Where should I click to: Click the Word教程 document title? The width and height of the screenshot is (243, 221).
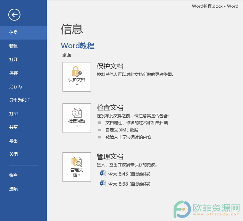pyautogui.click(x=78, y=46)
